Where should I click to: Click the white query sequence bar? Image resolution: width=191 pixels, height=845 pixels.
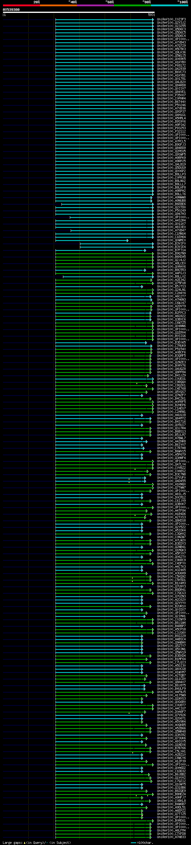point(79,13)
